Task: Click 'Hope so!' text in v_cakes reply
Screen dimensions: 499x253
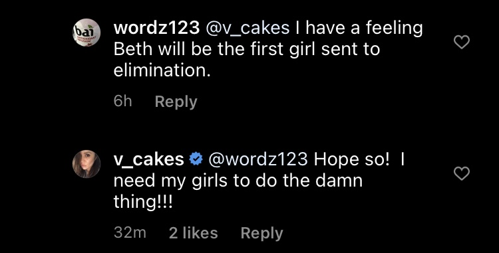Action: point(352,159)
